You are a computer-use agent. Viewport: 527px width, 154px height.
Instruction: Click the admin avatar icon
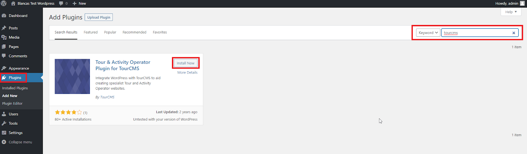[x=522, y=3]
